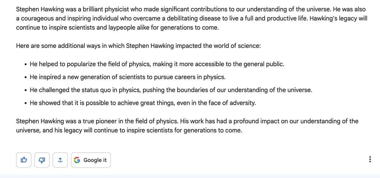Click the bullet about challenging the status quo

click(171, 90)
